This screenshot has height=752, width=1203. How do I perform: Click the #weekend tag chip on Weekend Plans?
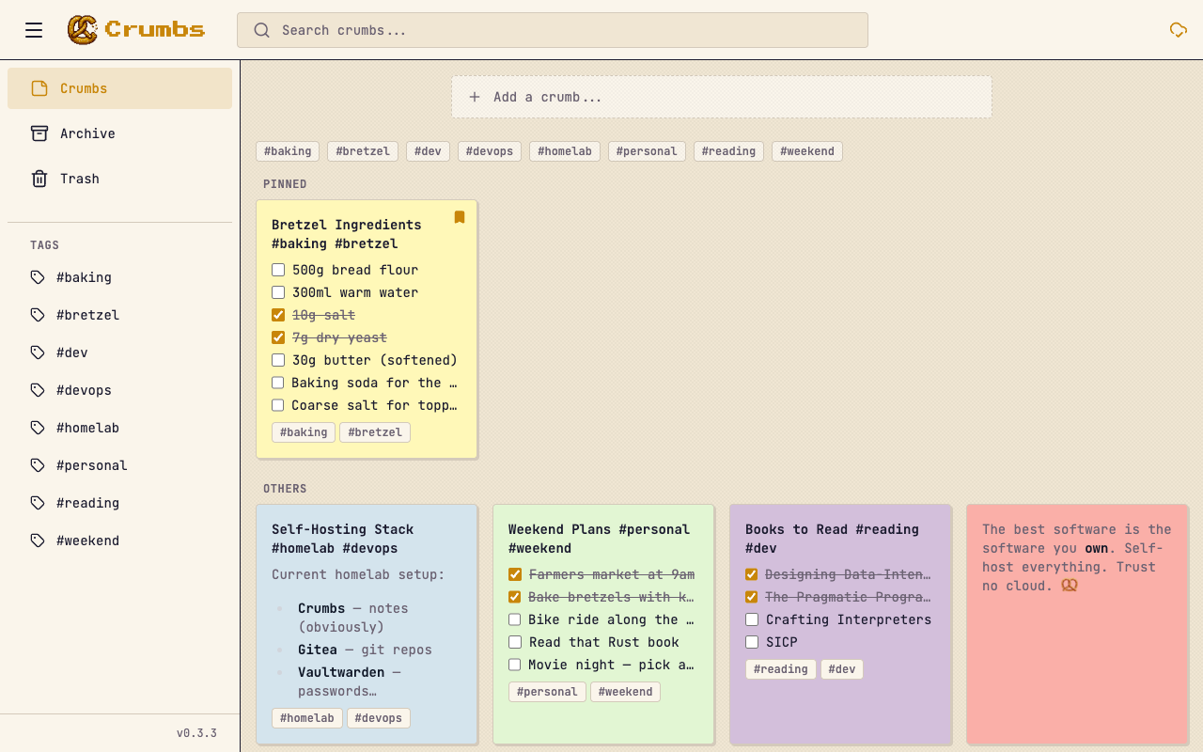[625, 692]
